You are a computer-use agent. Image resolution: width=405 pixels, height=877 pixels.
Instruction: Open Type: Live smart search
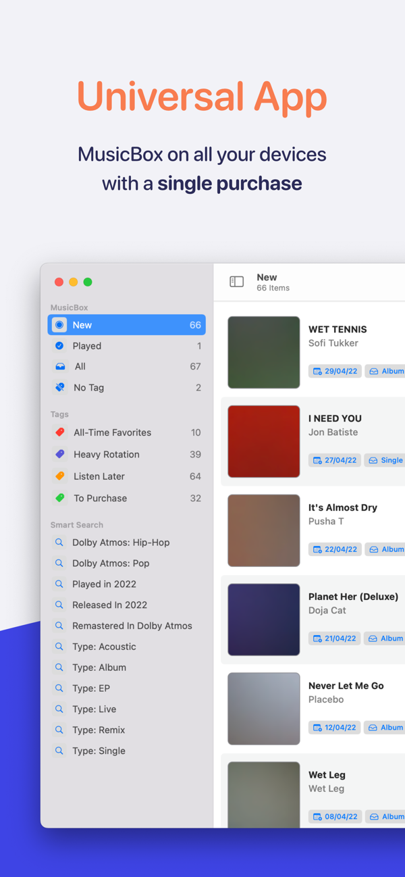point(127,709)
